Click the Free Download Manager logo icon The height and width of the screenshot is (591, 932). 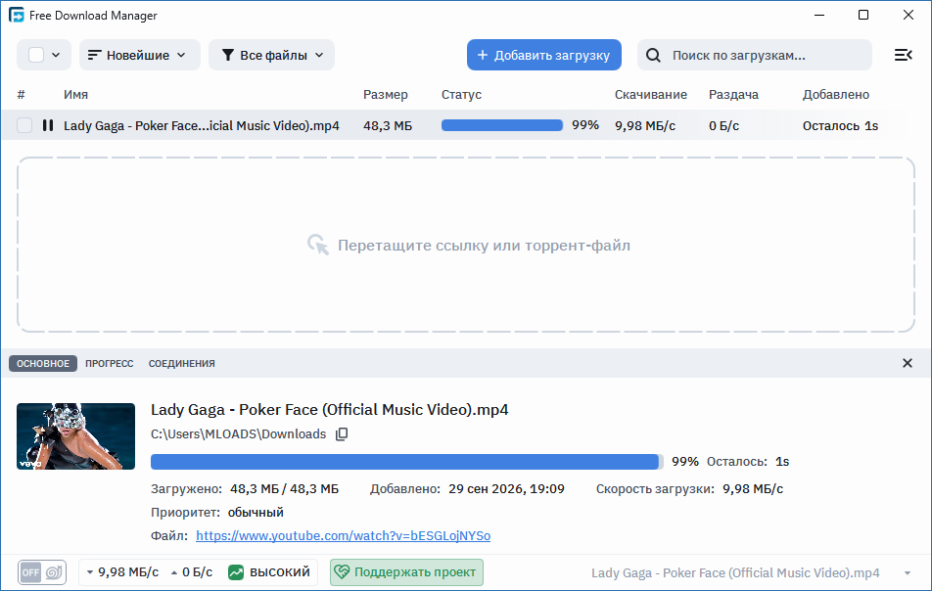(16, 15)
